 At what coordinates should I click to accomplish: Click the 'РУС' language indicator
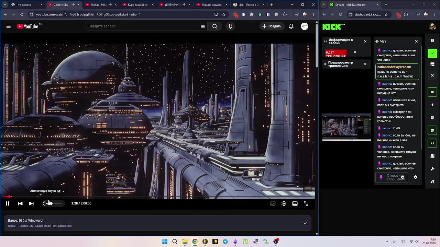point(403,242)
